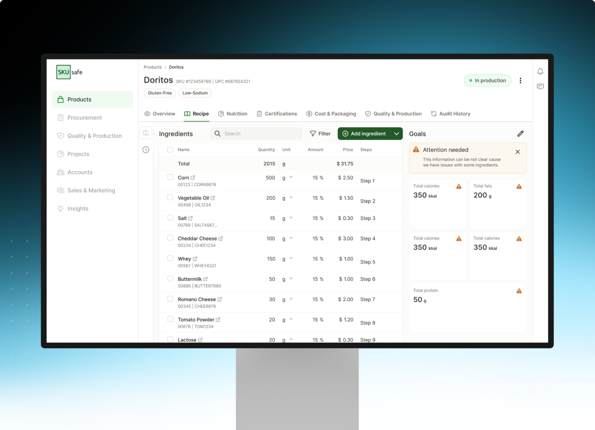The width and height of the screenshot is (595, 430).
Task: Open the unit dropdown for Whey
Action: (291, 259)
